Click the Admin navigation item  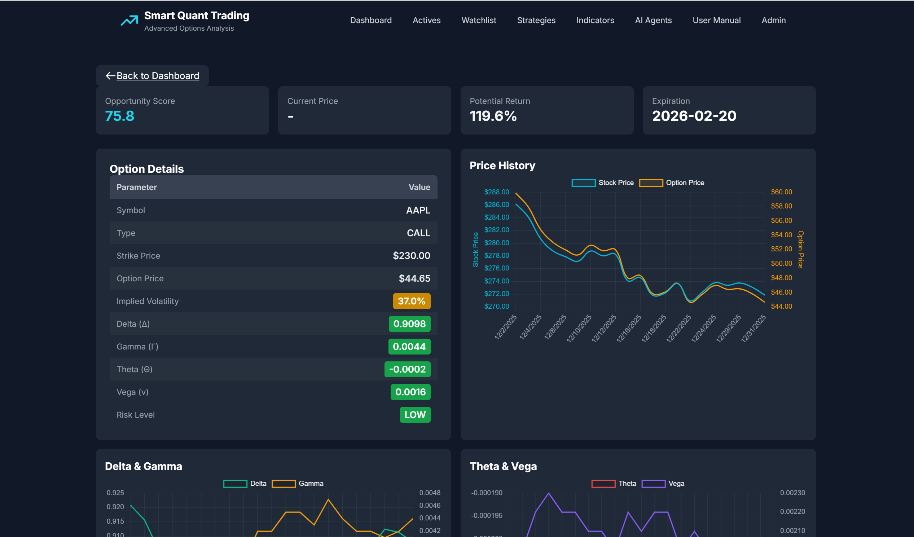click(773, 20)
